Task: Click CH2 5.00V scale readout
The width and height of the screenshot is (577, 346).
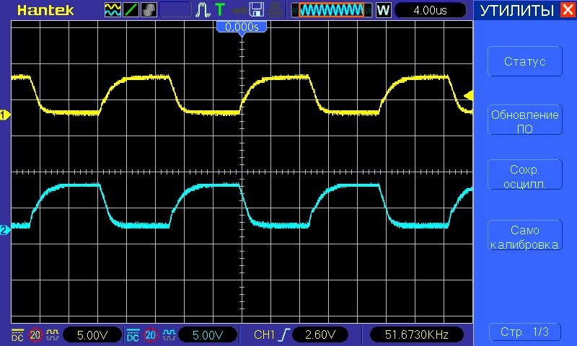Action: click(x=208, y=334)
